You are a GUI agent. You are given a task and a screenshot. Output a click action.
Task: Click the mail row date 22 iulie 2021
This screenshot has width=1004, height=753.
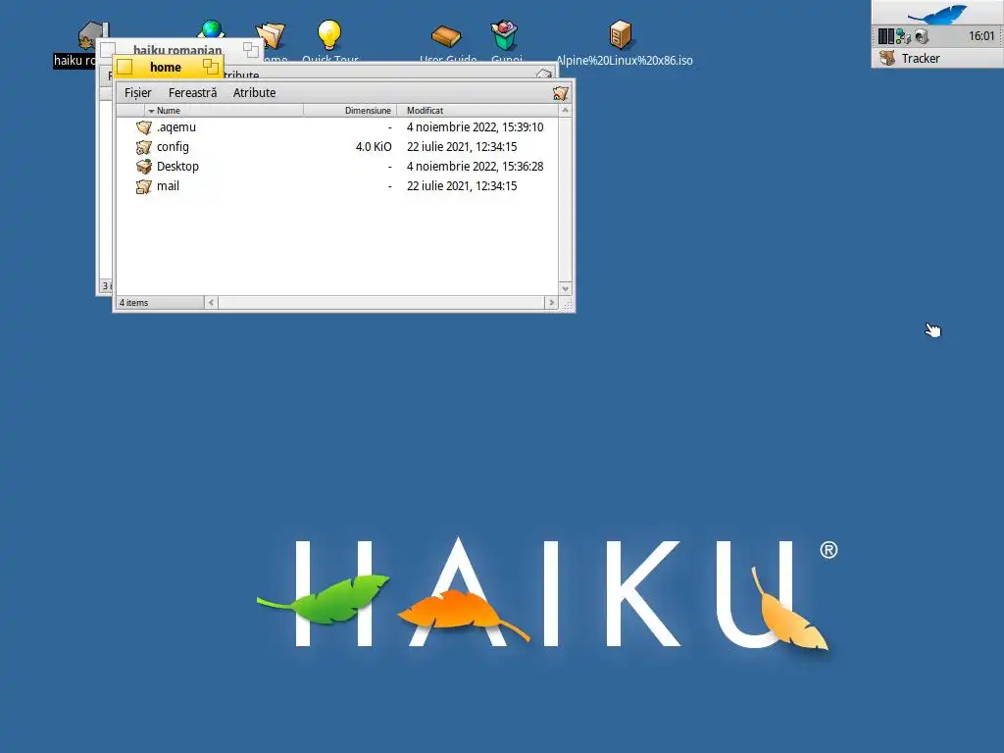462,186
